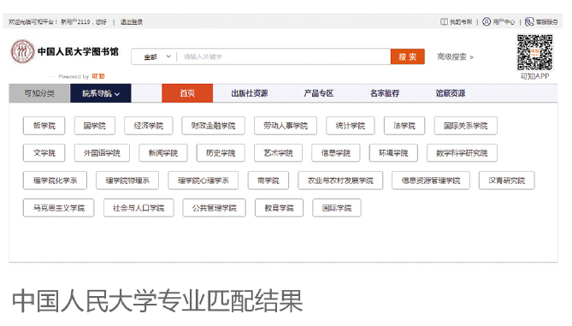Select 法学院 department button
The height and width of the screenshot is (326, 572).
tap(404, 126)
